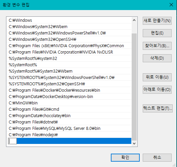The height and width of the screenshot is (167, 177).
Task: Select the plain %SystemRoot% entry
Action: coord(69,65)
